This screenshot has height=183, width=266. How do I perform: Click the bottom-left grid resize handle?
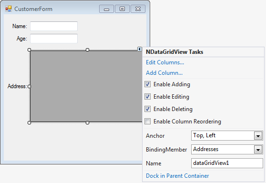pos(29,122)
